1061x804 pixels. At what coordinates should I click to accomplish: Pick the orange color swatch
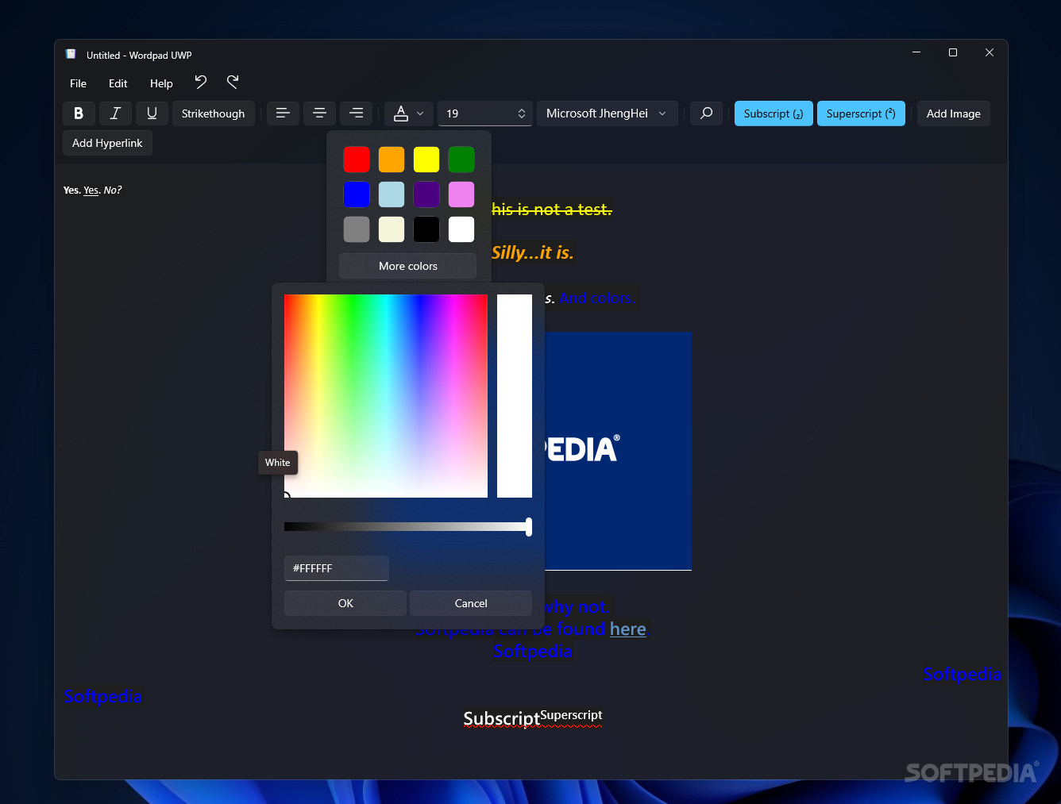pos(392,160)
